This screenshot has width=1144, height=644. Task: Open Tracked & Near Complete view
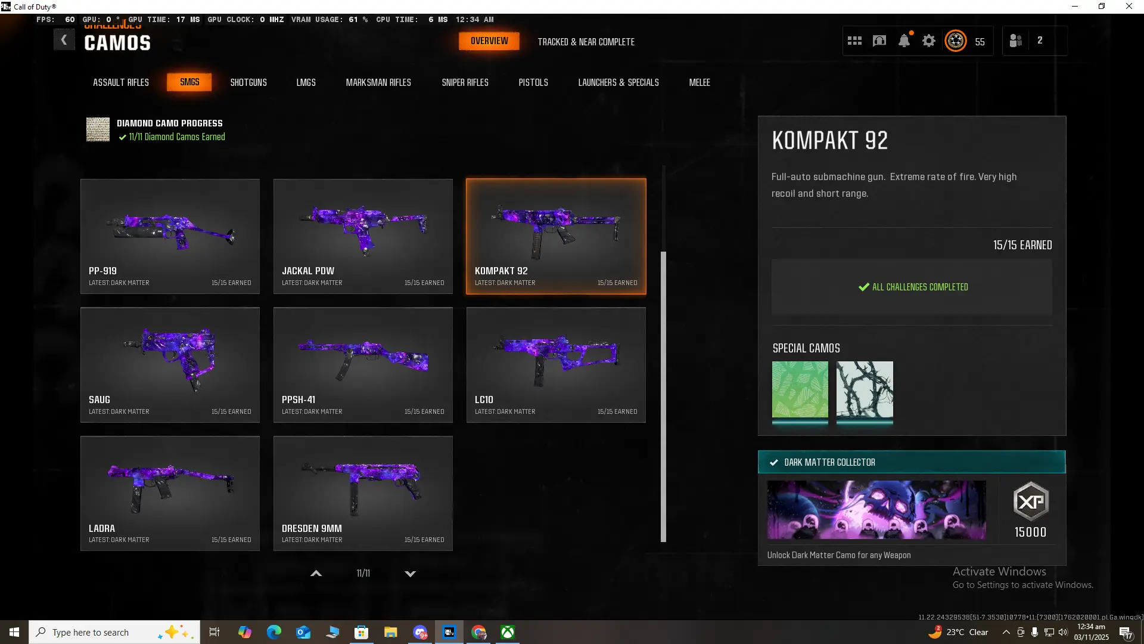[586, 42]
